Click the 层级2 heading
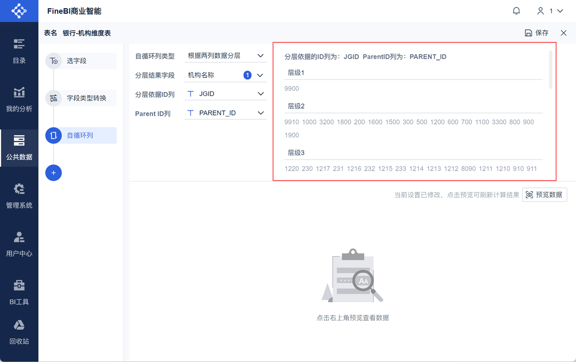 [296, 106]
